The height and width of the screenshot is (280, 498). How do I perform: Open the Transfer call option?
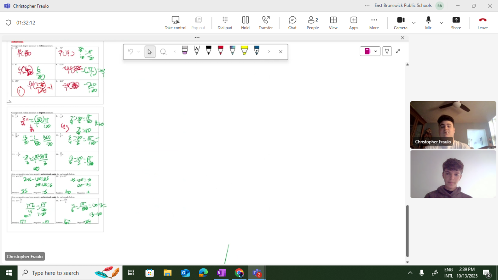[x=266, y=23]
